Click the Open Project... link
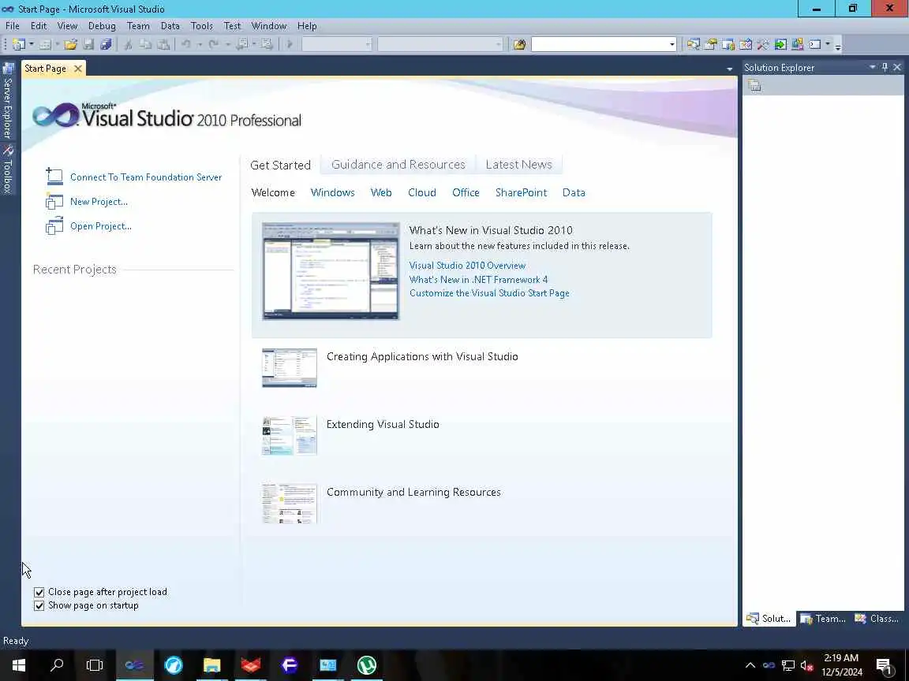This screenshot has height=681, width=909. (x=101, y=226)
